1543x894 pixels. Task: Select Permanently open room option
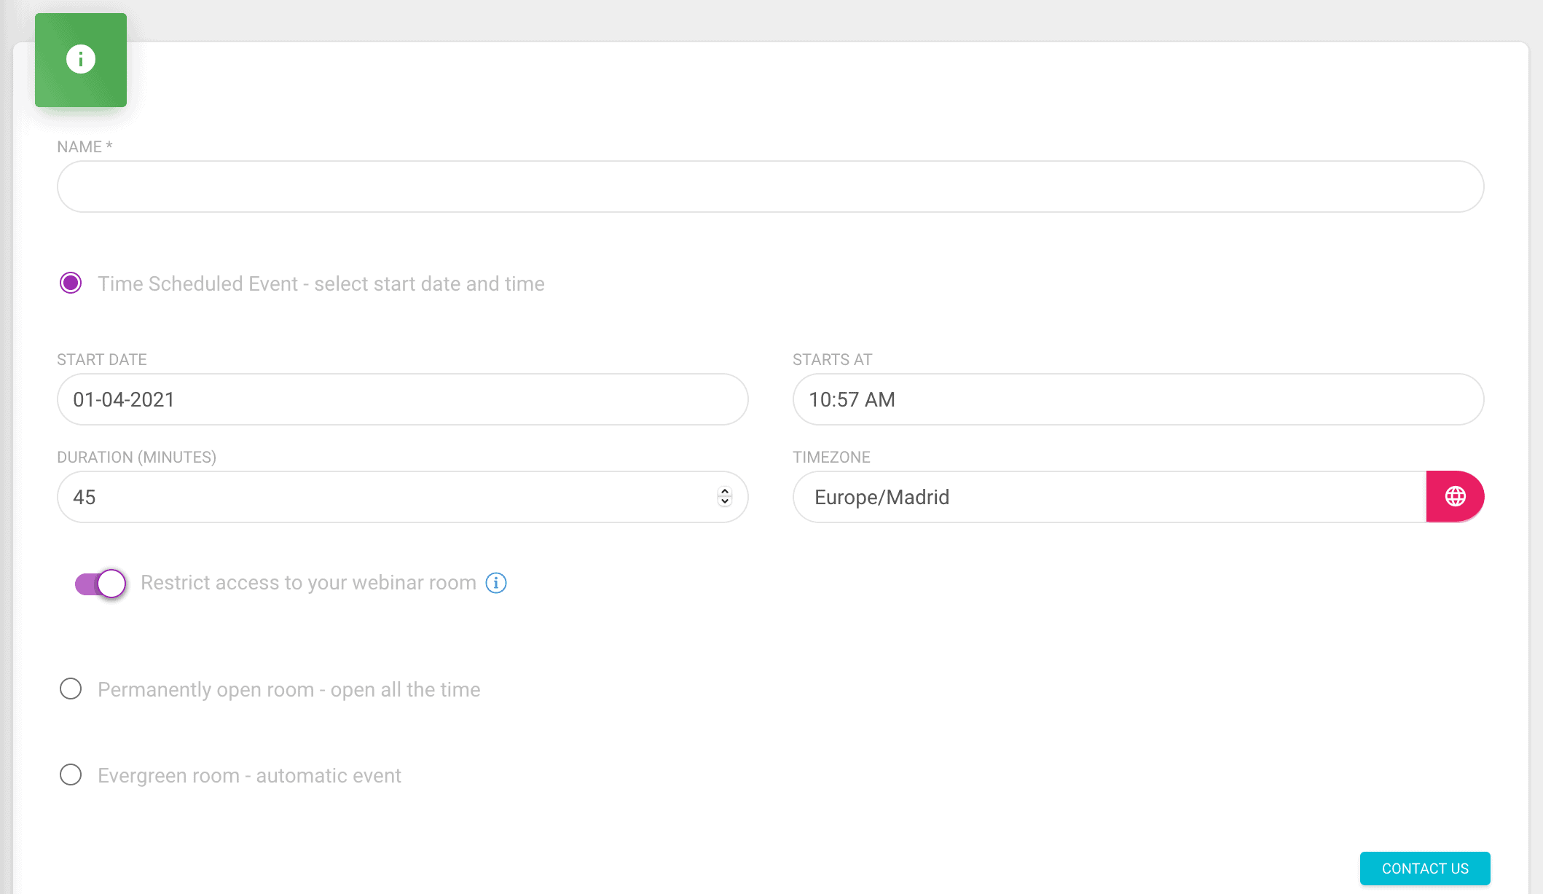click(71, 689)
